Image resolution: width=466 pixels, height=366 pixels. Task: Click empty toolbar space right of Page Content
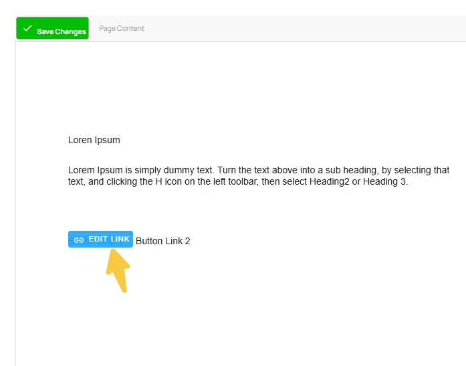[x=301, y=28]
